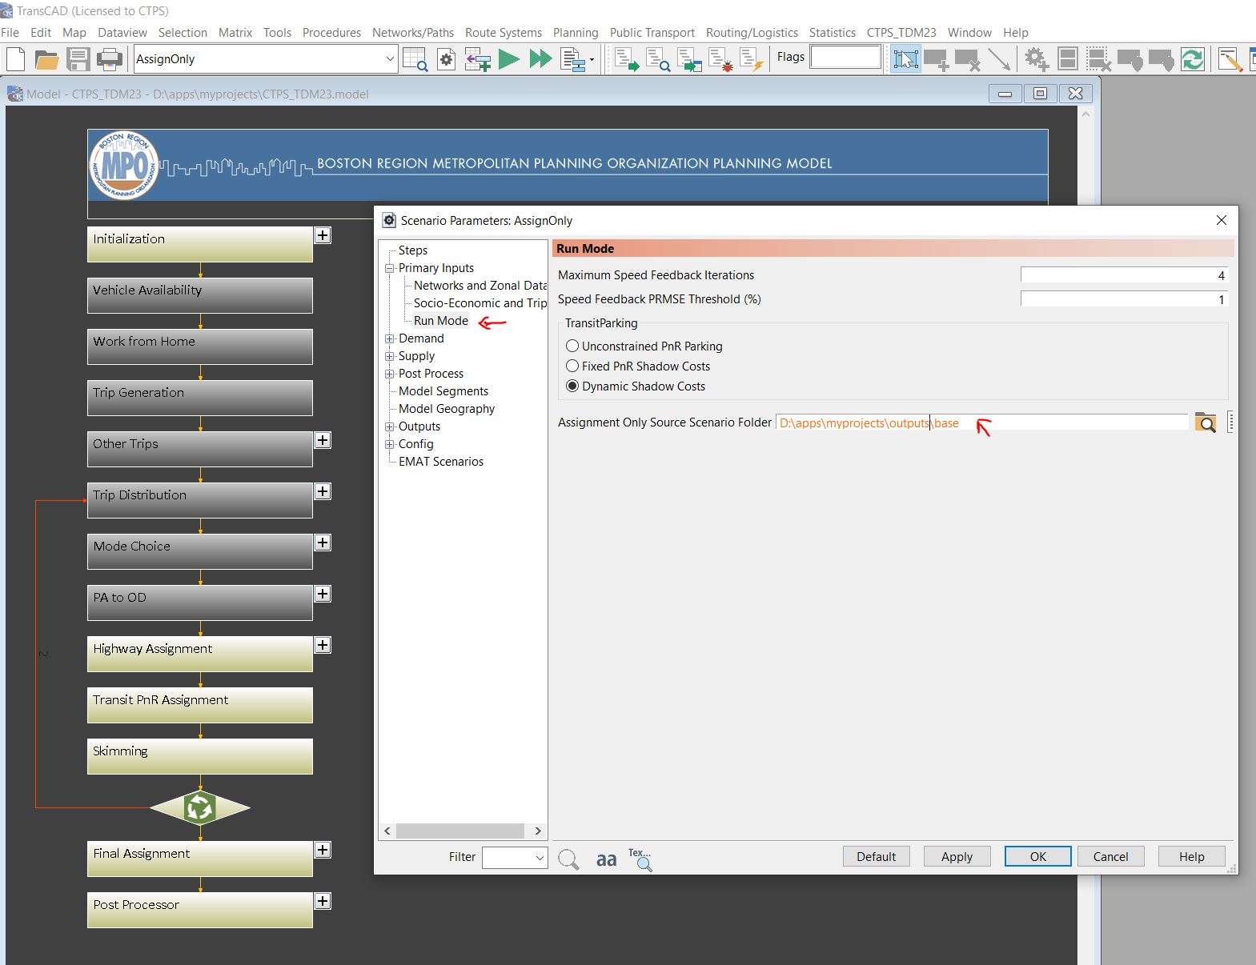Expand the Demand tree node
Image resolution: width=1256 pixels, height=965 pixels.
point(390,338)
